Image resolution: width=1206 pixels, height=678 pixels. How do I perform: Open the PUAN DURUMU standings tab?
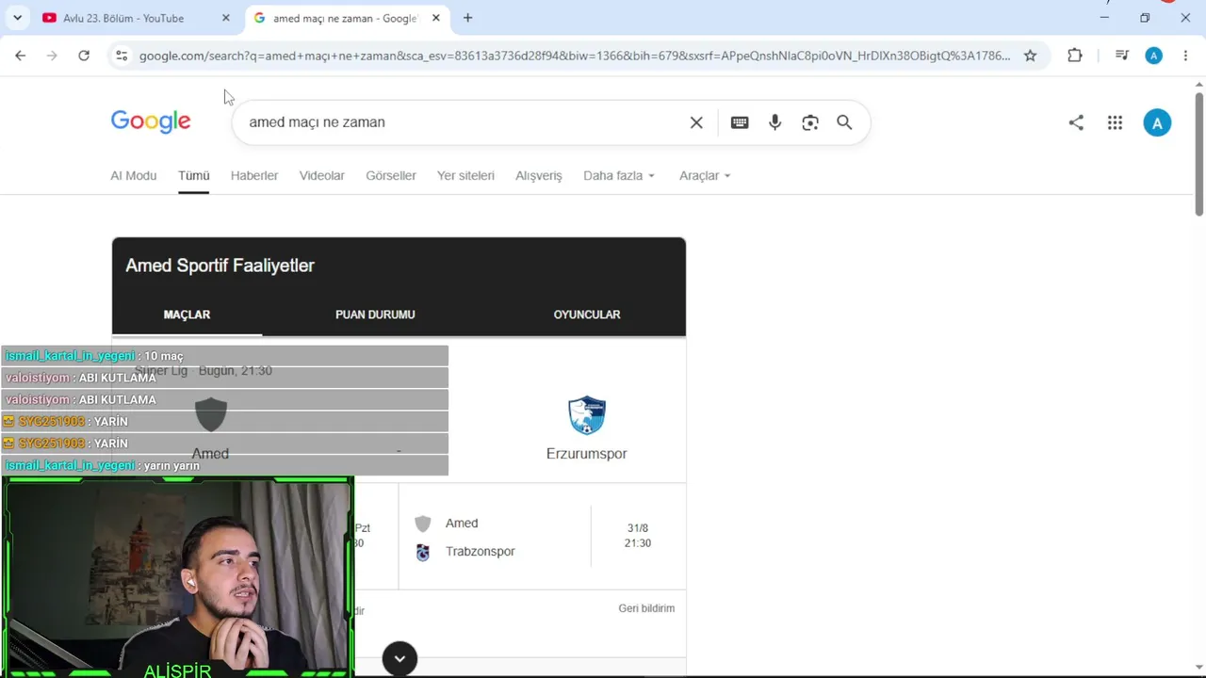375,315
